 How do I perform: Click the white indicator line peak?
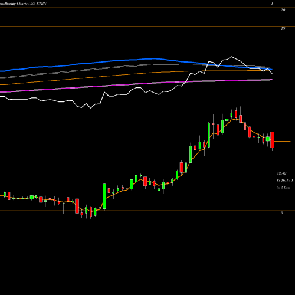click(231, 57)
